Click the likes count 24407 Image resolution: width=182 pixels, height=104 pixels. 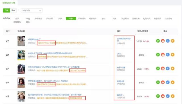pyautogui.click(x=141, y=83)
